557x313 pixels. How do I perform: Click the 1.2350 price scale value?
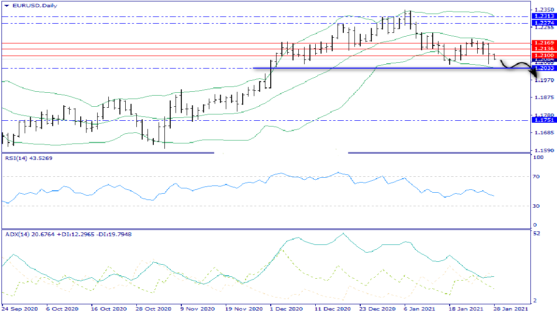pyautogui.click(x=542, y=9)
